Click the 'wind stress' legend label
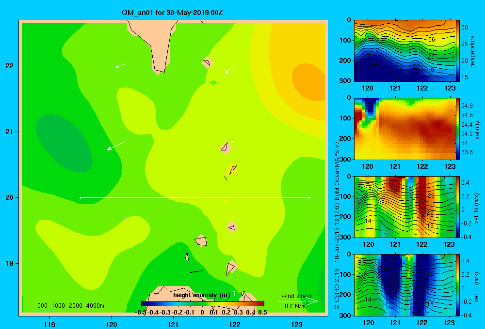485x329 pixels. coord(297,296)
